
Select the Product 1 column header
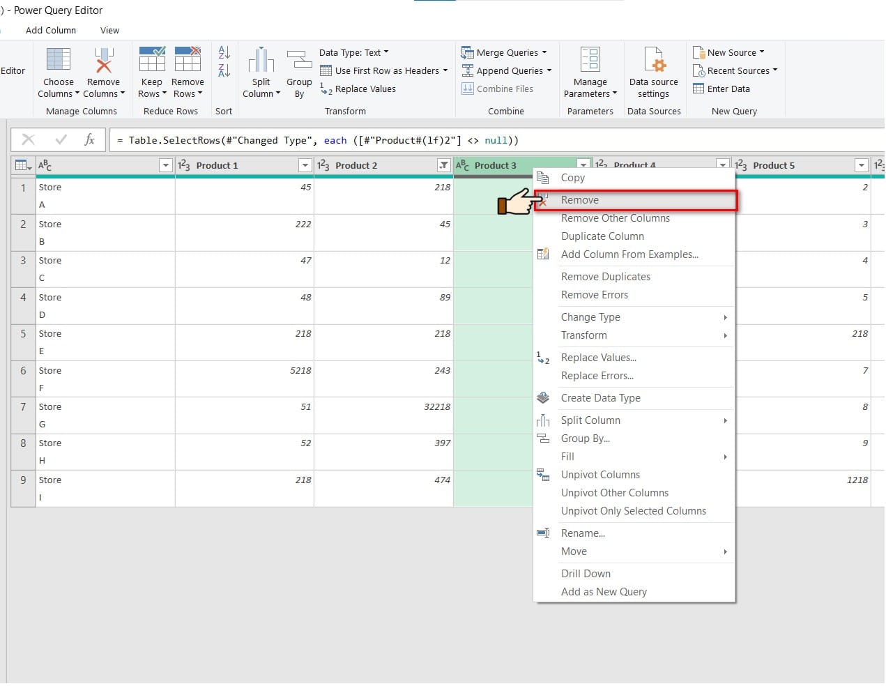[245, 165]
